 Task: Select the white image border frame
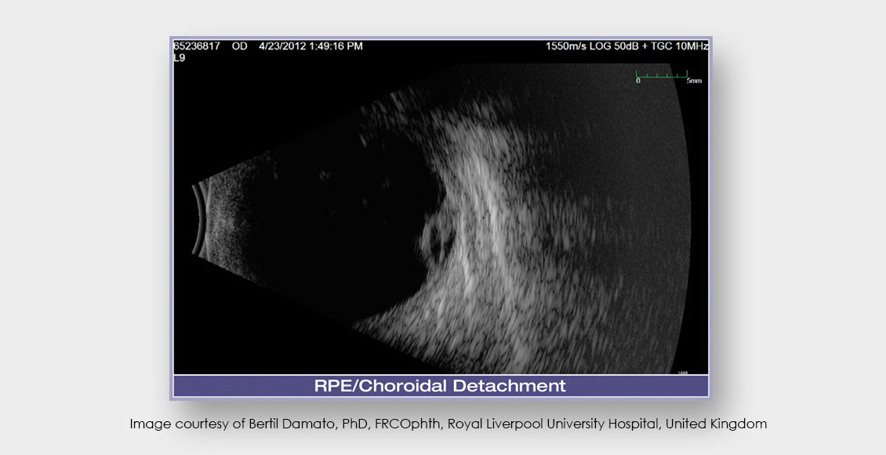(x=172, y=220)
